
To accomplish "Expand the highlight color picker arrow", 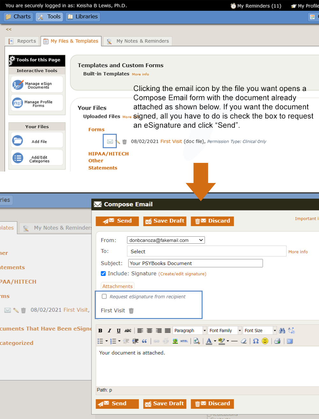I will pos(228,341).
